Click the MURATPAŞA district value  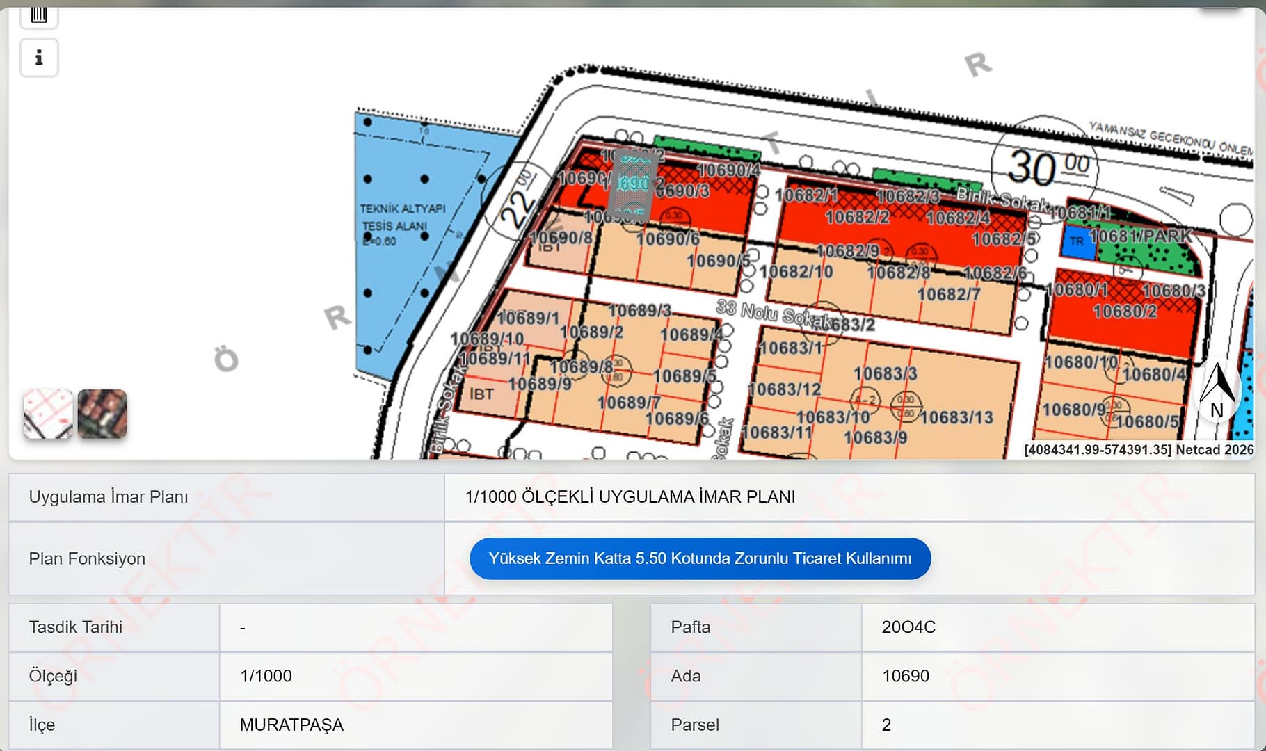click(291, 725)
